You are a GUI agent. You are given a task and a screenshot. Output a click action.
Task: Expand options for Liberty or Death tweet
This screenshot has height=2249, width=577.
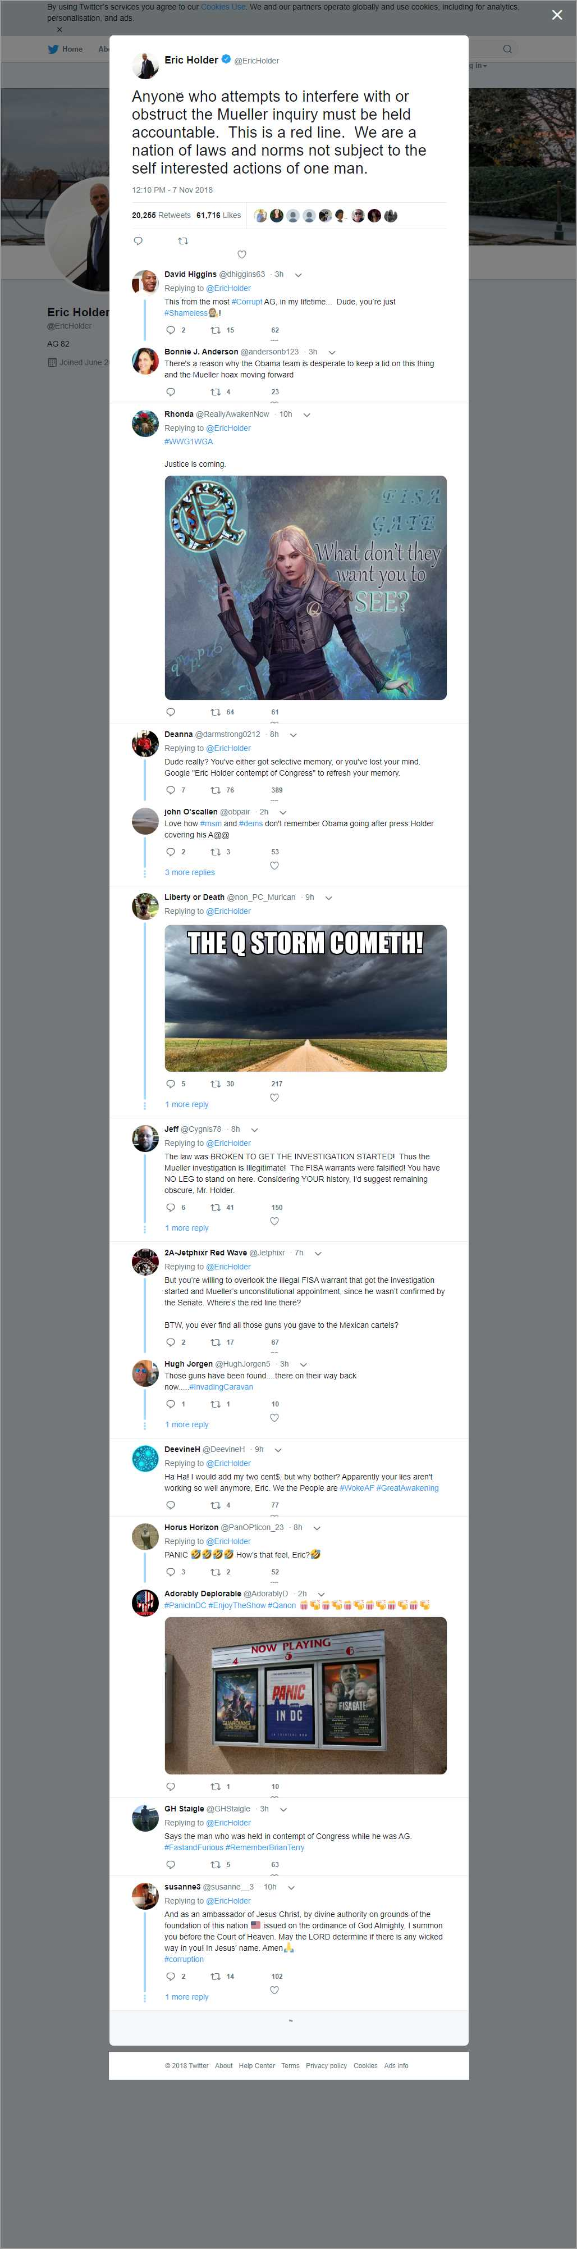(x=328, y=898)
